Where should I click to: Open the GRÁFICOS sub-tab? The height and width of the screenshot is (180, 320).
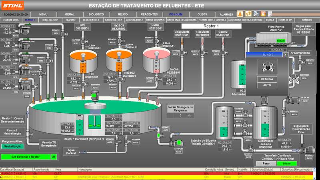307,20
